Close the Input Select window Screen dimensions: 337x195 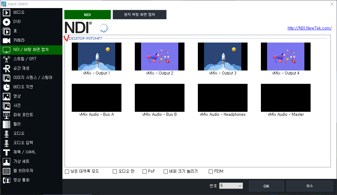point(332,4)
